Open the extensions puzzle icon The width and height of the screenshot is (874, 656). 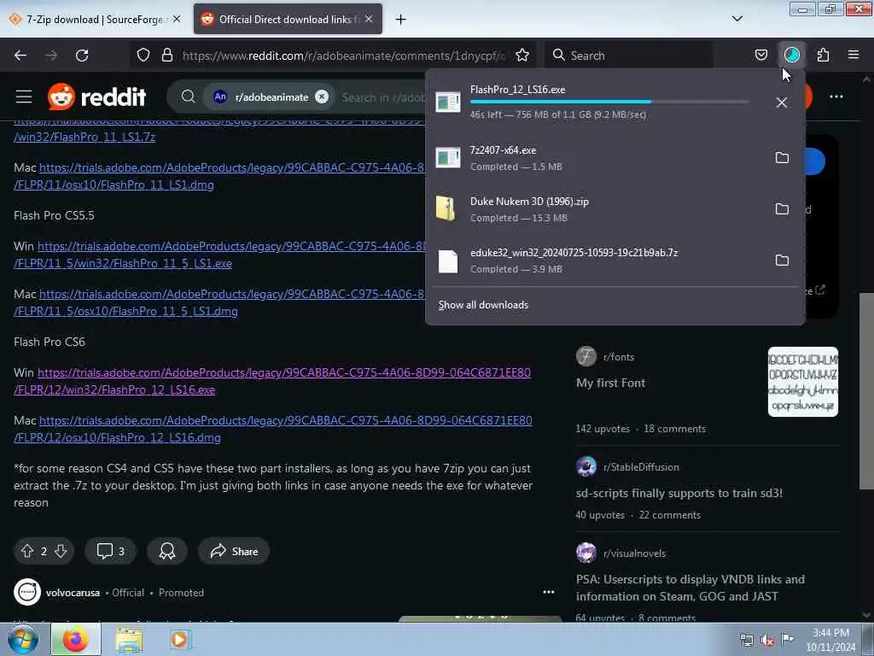[x=824, y=56]
